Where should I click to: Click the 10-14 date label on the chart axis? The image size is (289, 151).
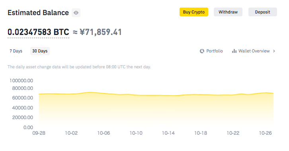168,133
